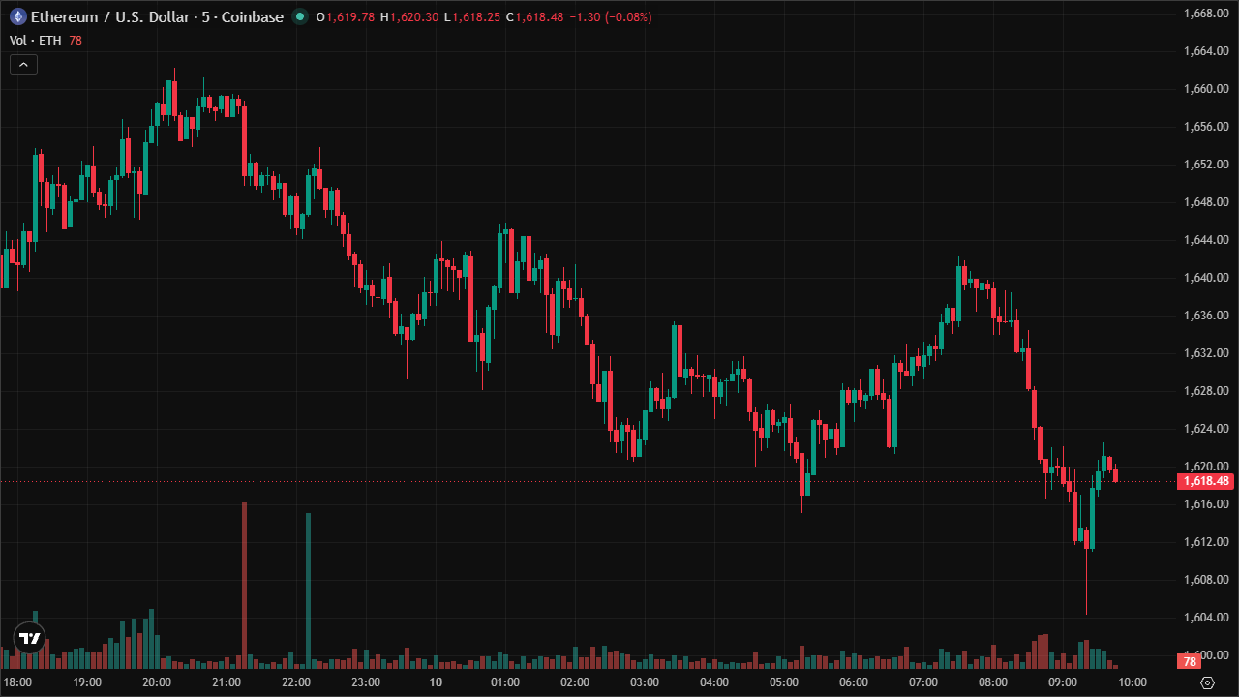Click the 19:00 time axis label
1239x697 pixels.
tap(87, 682)
